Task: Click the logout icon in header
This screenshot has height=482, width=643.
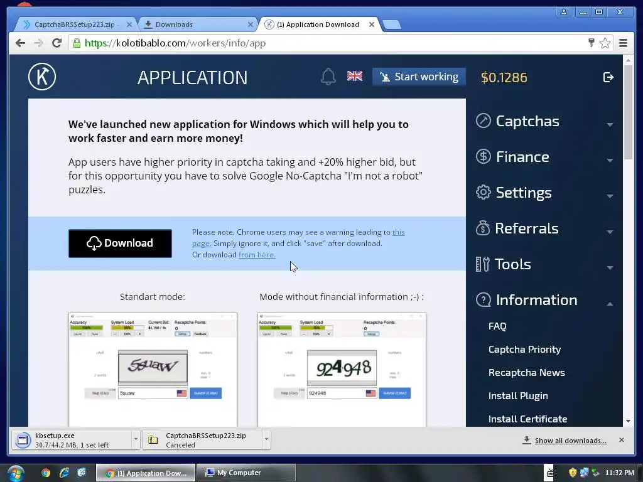Action: (608, 77)
